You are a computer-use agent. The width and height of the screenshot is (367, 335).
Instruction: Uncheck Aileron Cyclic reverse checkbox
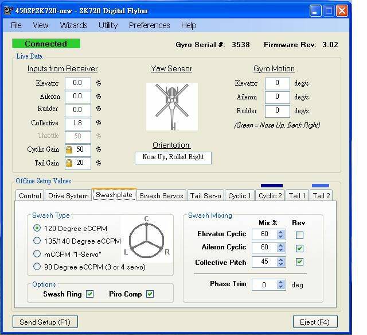pyautogui.click(x=299, y=248)
